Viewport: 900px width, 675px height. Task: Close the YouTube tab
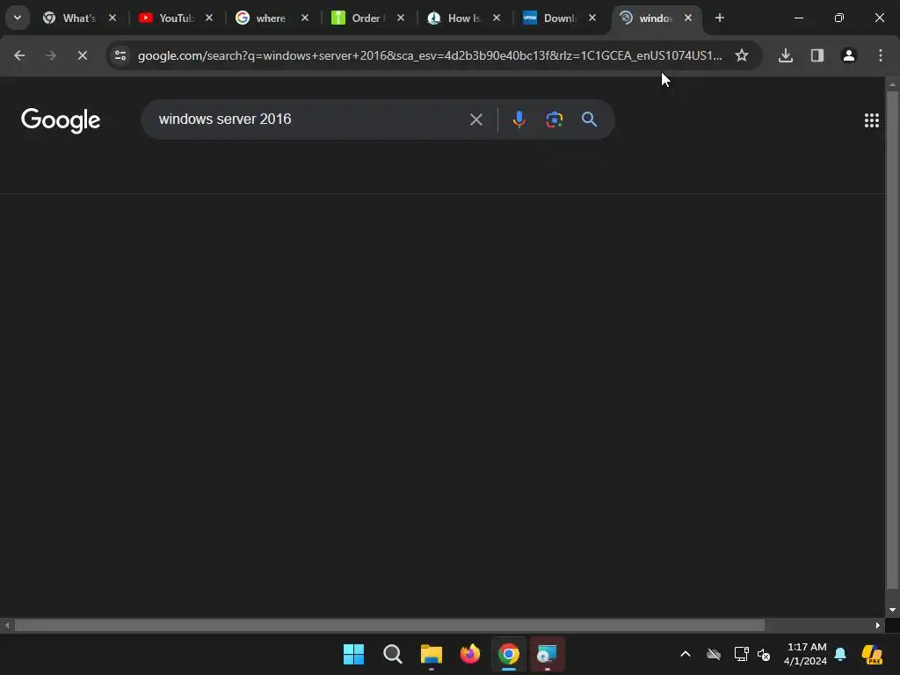point(209,18)
